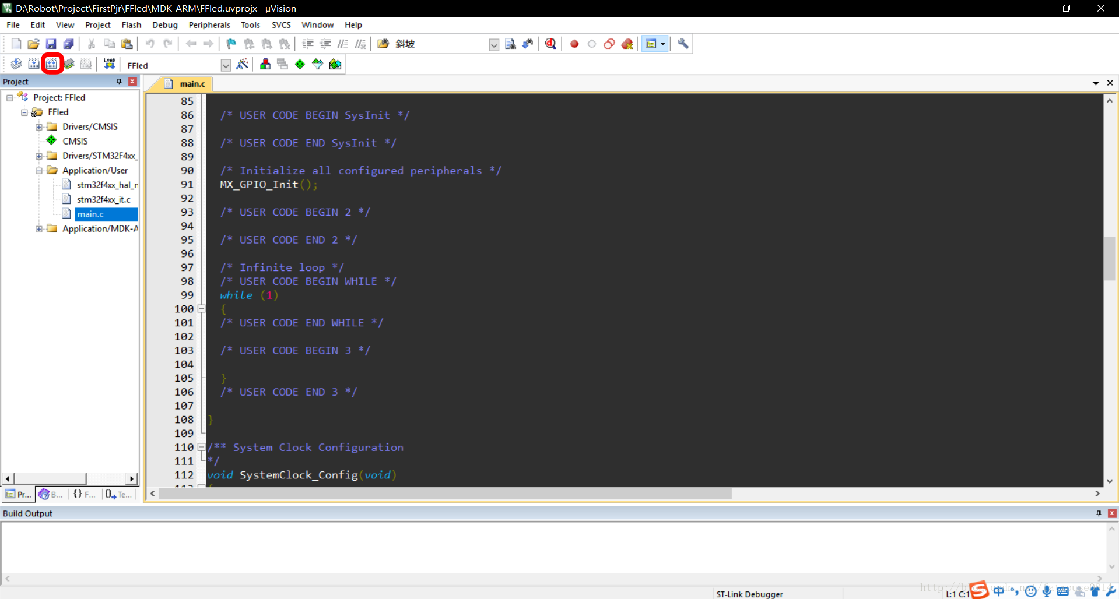1119x599 pixels.
Task: Click the Download to flash LOAD icon
Action: coord(109,64)
